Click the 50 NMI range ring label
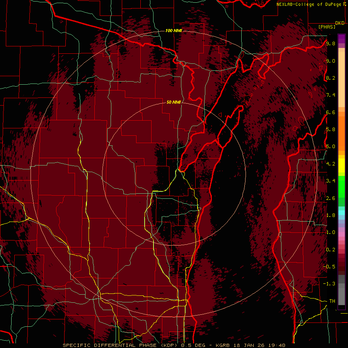This screenshot has height=348, width=348. click(174, 102)
